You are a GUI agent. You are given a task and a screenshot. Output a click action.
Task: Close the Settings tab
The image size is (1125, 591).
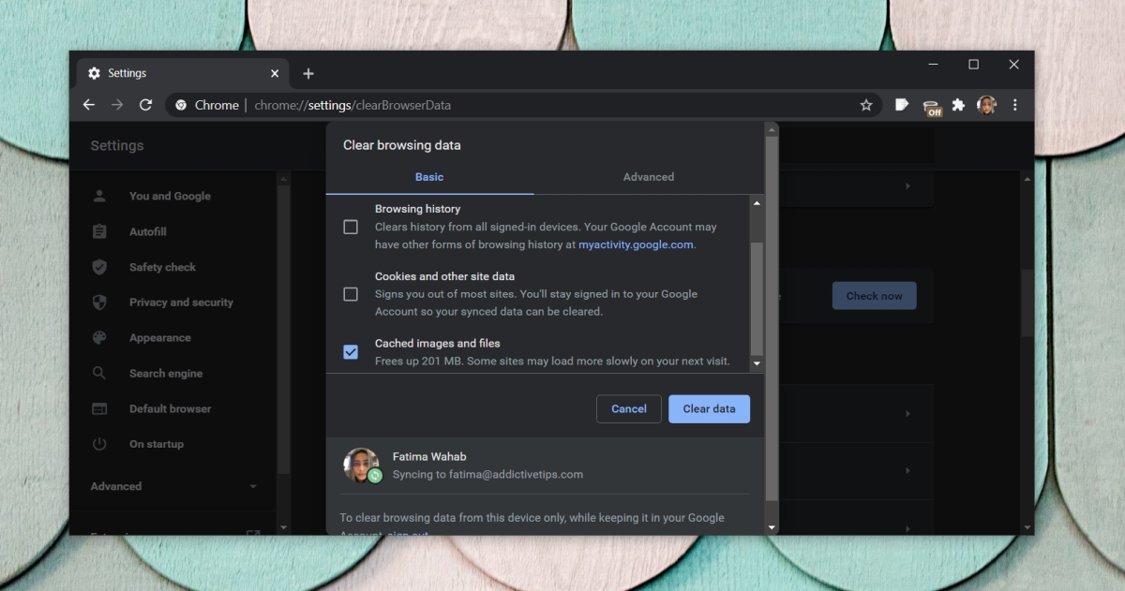click(x=275, y=74)
